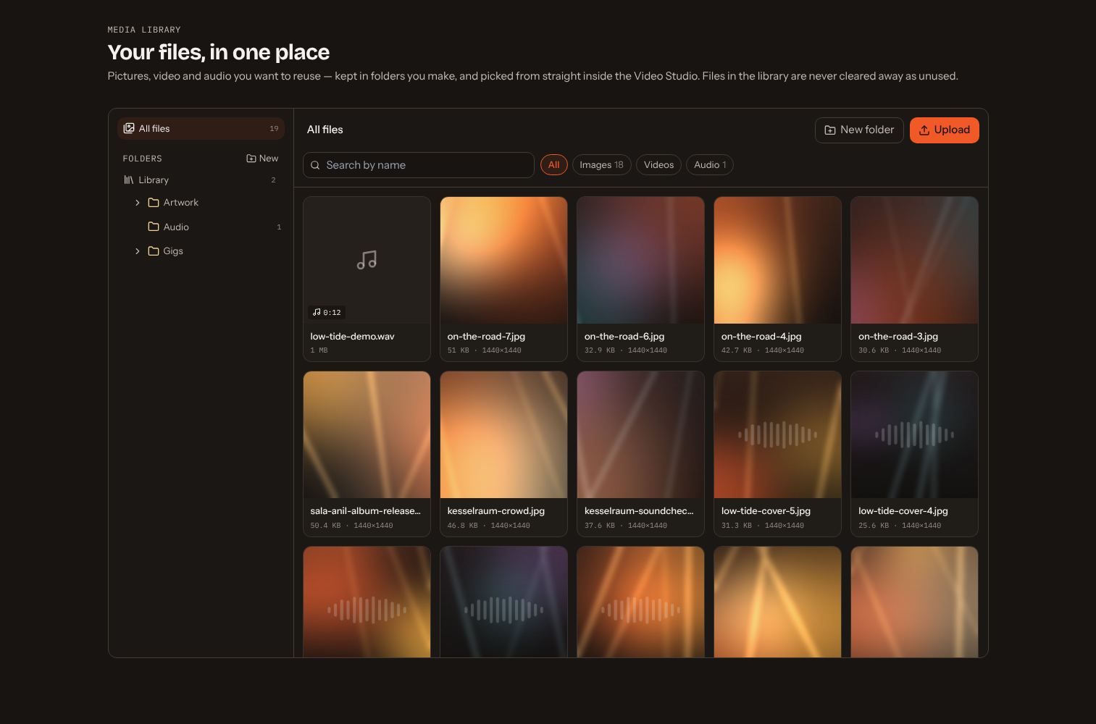The height and width of the screenshot is (724, 1096).
Task: Select the low-tide-cover-5.jpg thumbnail
Action: 777,435
